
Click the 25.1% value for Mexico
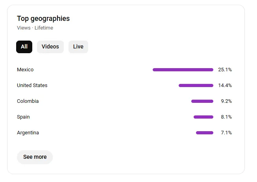pyautogui.click(x=225, y=70)
